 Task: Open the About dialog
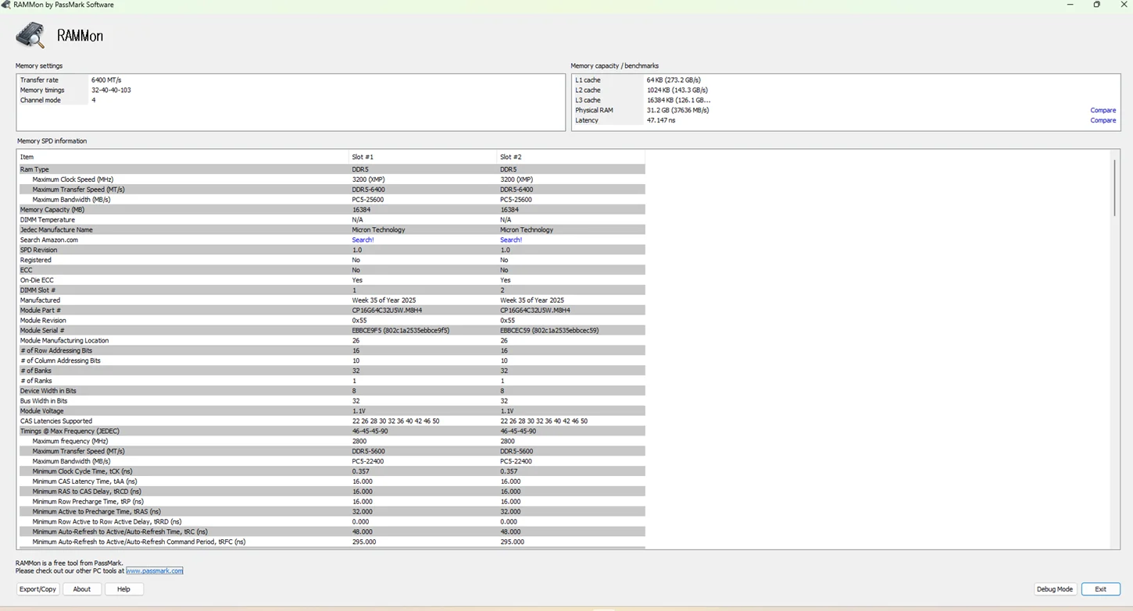(82, 589)
